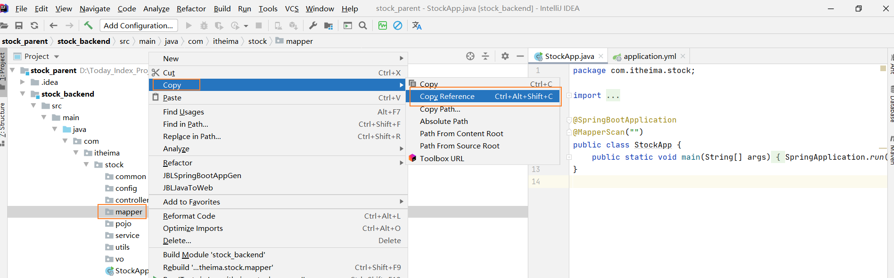Open New submenu in context menu
This screenshot has width=894, height=278.
tap(278, 58)
